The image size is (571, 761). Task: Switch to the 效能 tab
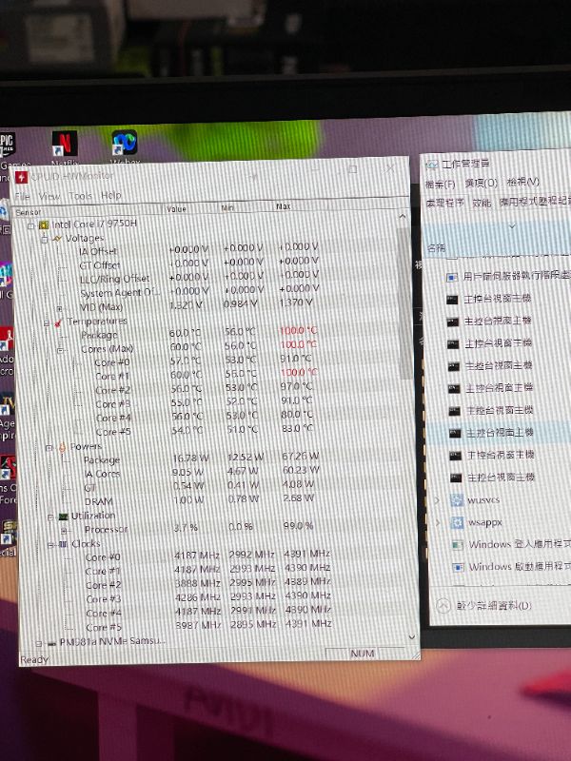coord(482,203)
